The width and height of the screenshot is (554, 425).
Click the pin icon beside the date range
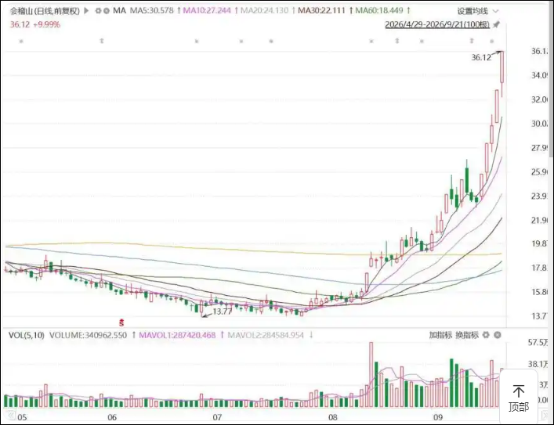(497, 24)
